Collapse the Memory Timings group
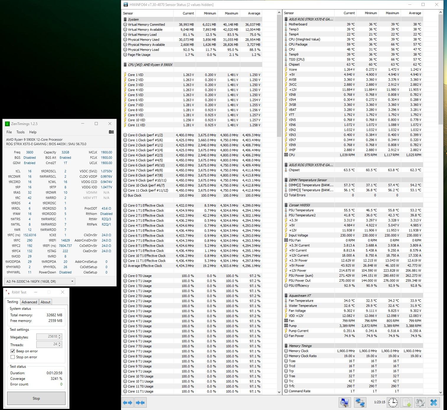The height and width of the screenshot is (410, 447). [x=286, y=346]
